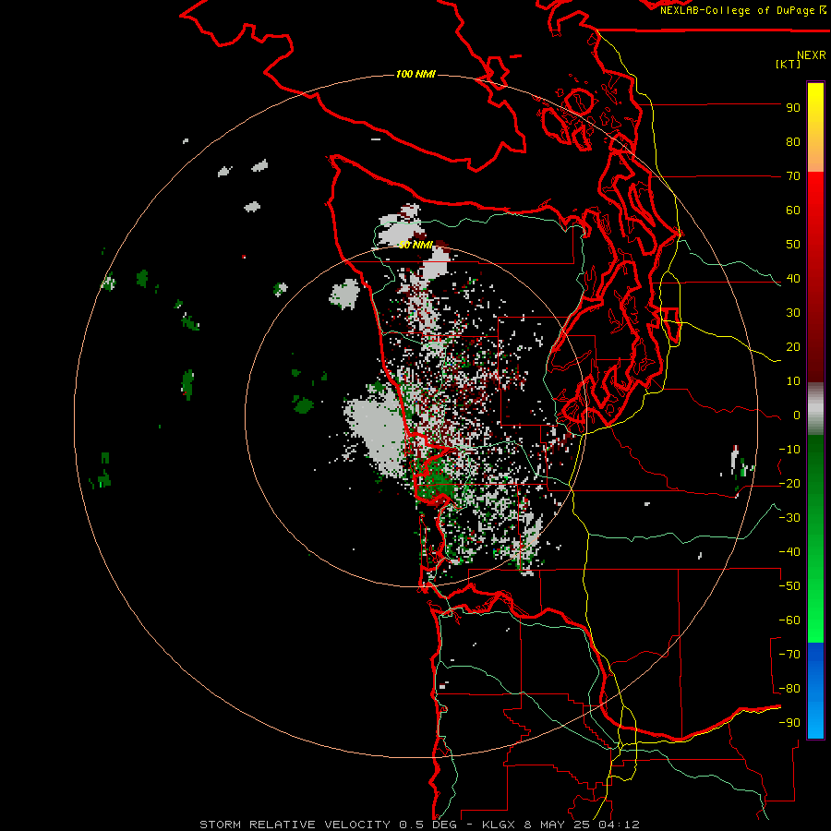Click the NEXR label above color scale
831x831 pixels.
tap(812, 55)
